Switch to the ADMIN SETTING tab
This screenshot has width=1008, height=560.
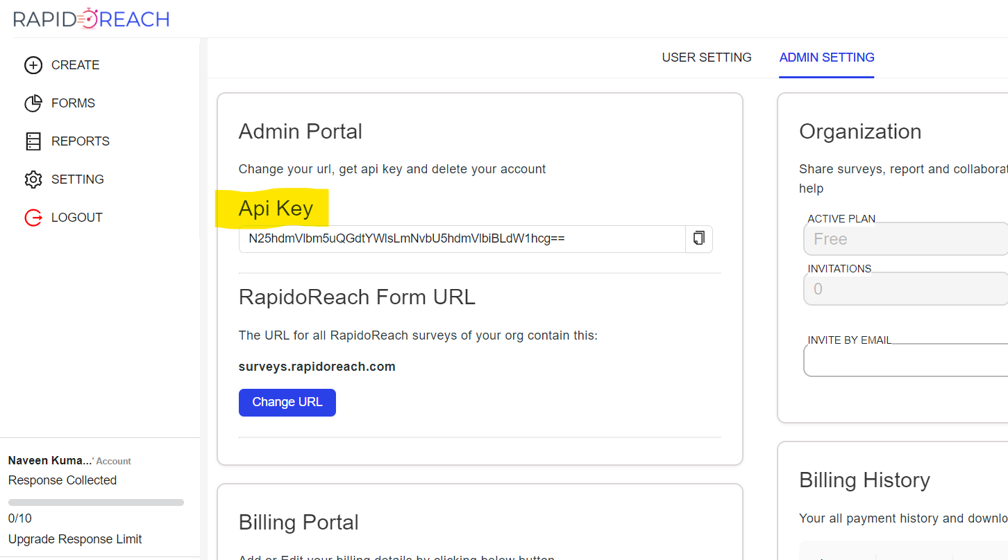(x=827, y=58)
